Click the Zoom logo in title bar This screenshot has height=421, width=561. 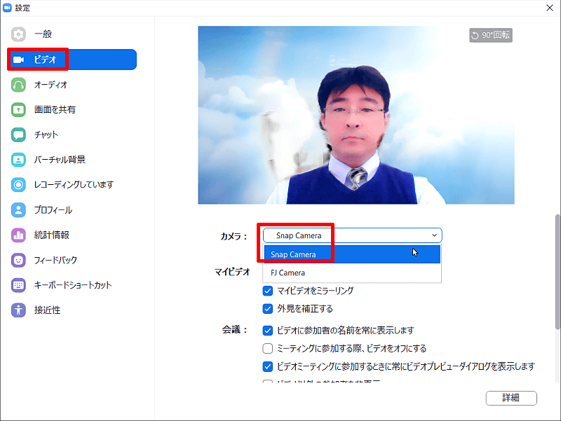coord(7,8)
